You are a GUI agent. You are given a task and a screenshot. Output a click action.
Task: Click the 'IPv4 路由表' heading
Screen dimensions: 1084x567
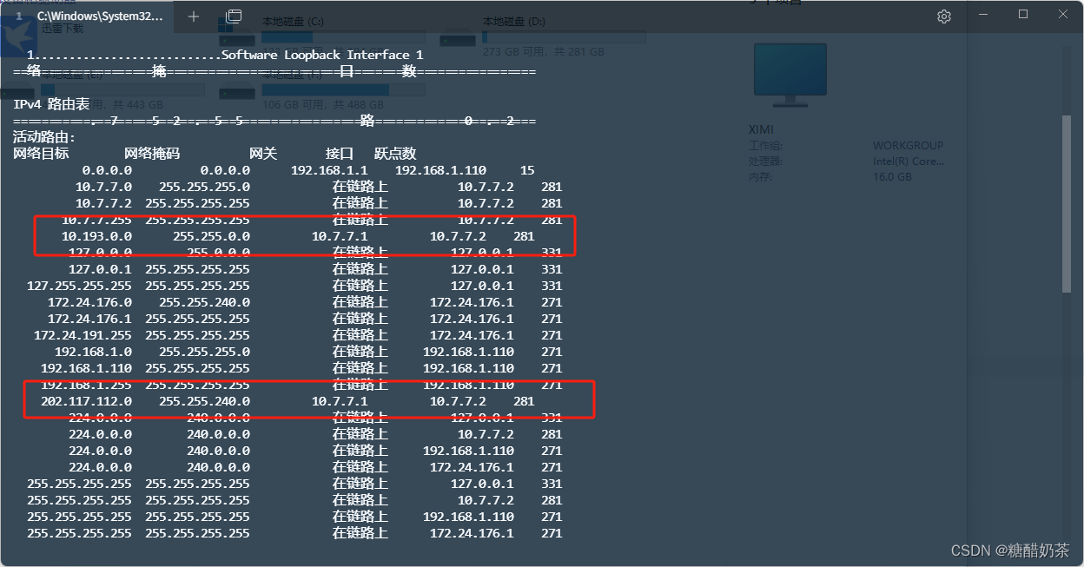(51, 104)
